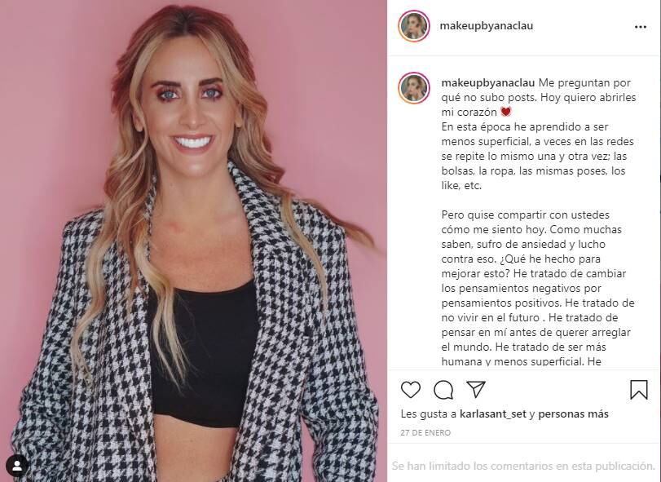
Task: Click the "Les gusta a" likes text
Action: (428, 414)
